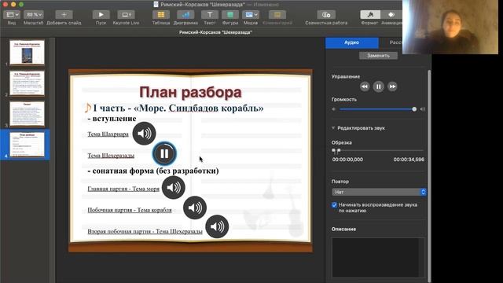Add a comment with Комментарий icon

tap(277, 15)
